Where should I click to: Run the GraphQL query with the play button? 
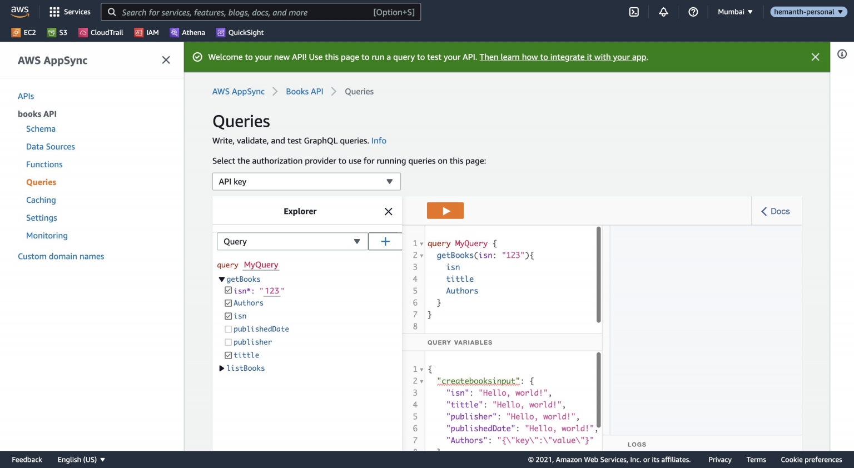445,210
